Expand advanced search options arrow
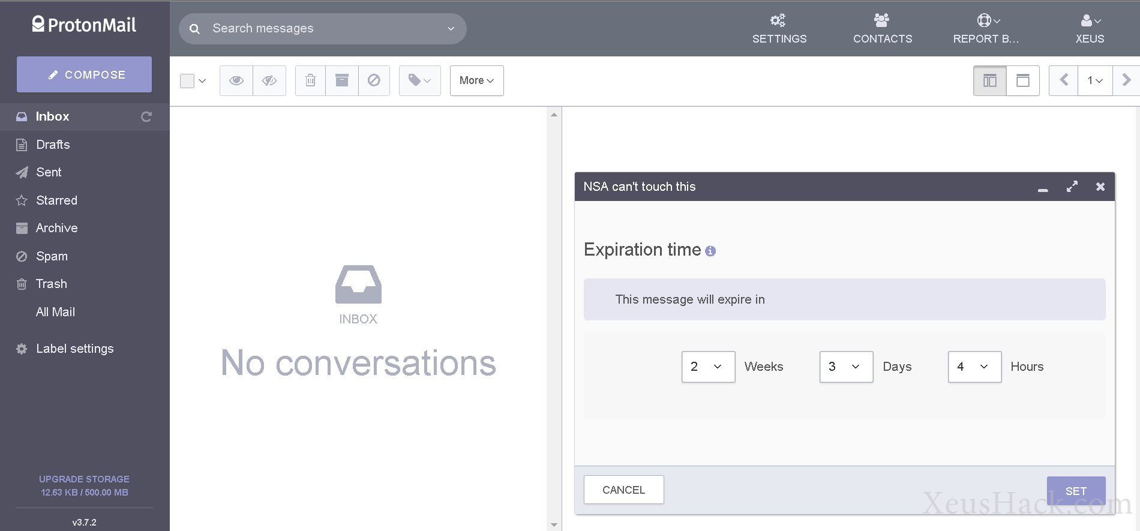 451,29
